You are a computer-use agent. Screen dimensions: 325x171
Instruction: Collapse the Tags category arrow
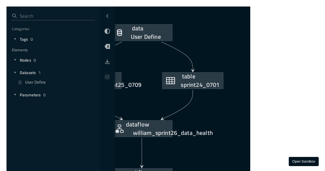pyautogui.click(x=15, y=39)
